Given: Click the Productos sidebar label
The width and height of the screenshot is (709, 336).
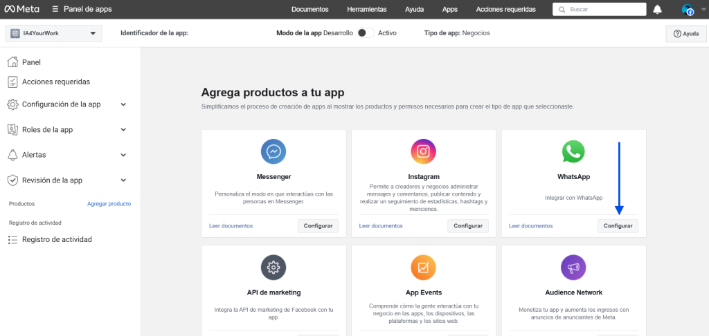Looking at the screenshot, I should coord(21,204).
